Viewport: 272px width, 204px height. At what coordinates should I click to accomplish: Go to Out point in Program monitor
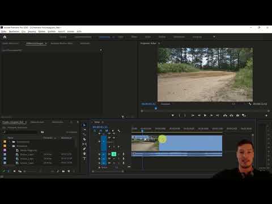[218, 115]
